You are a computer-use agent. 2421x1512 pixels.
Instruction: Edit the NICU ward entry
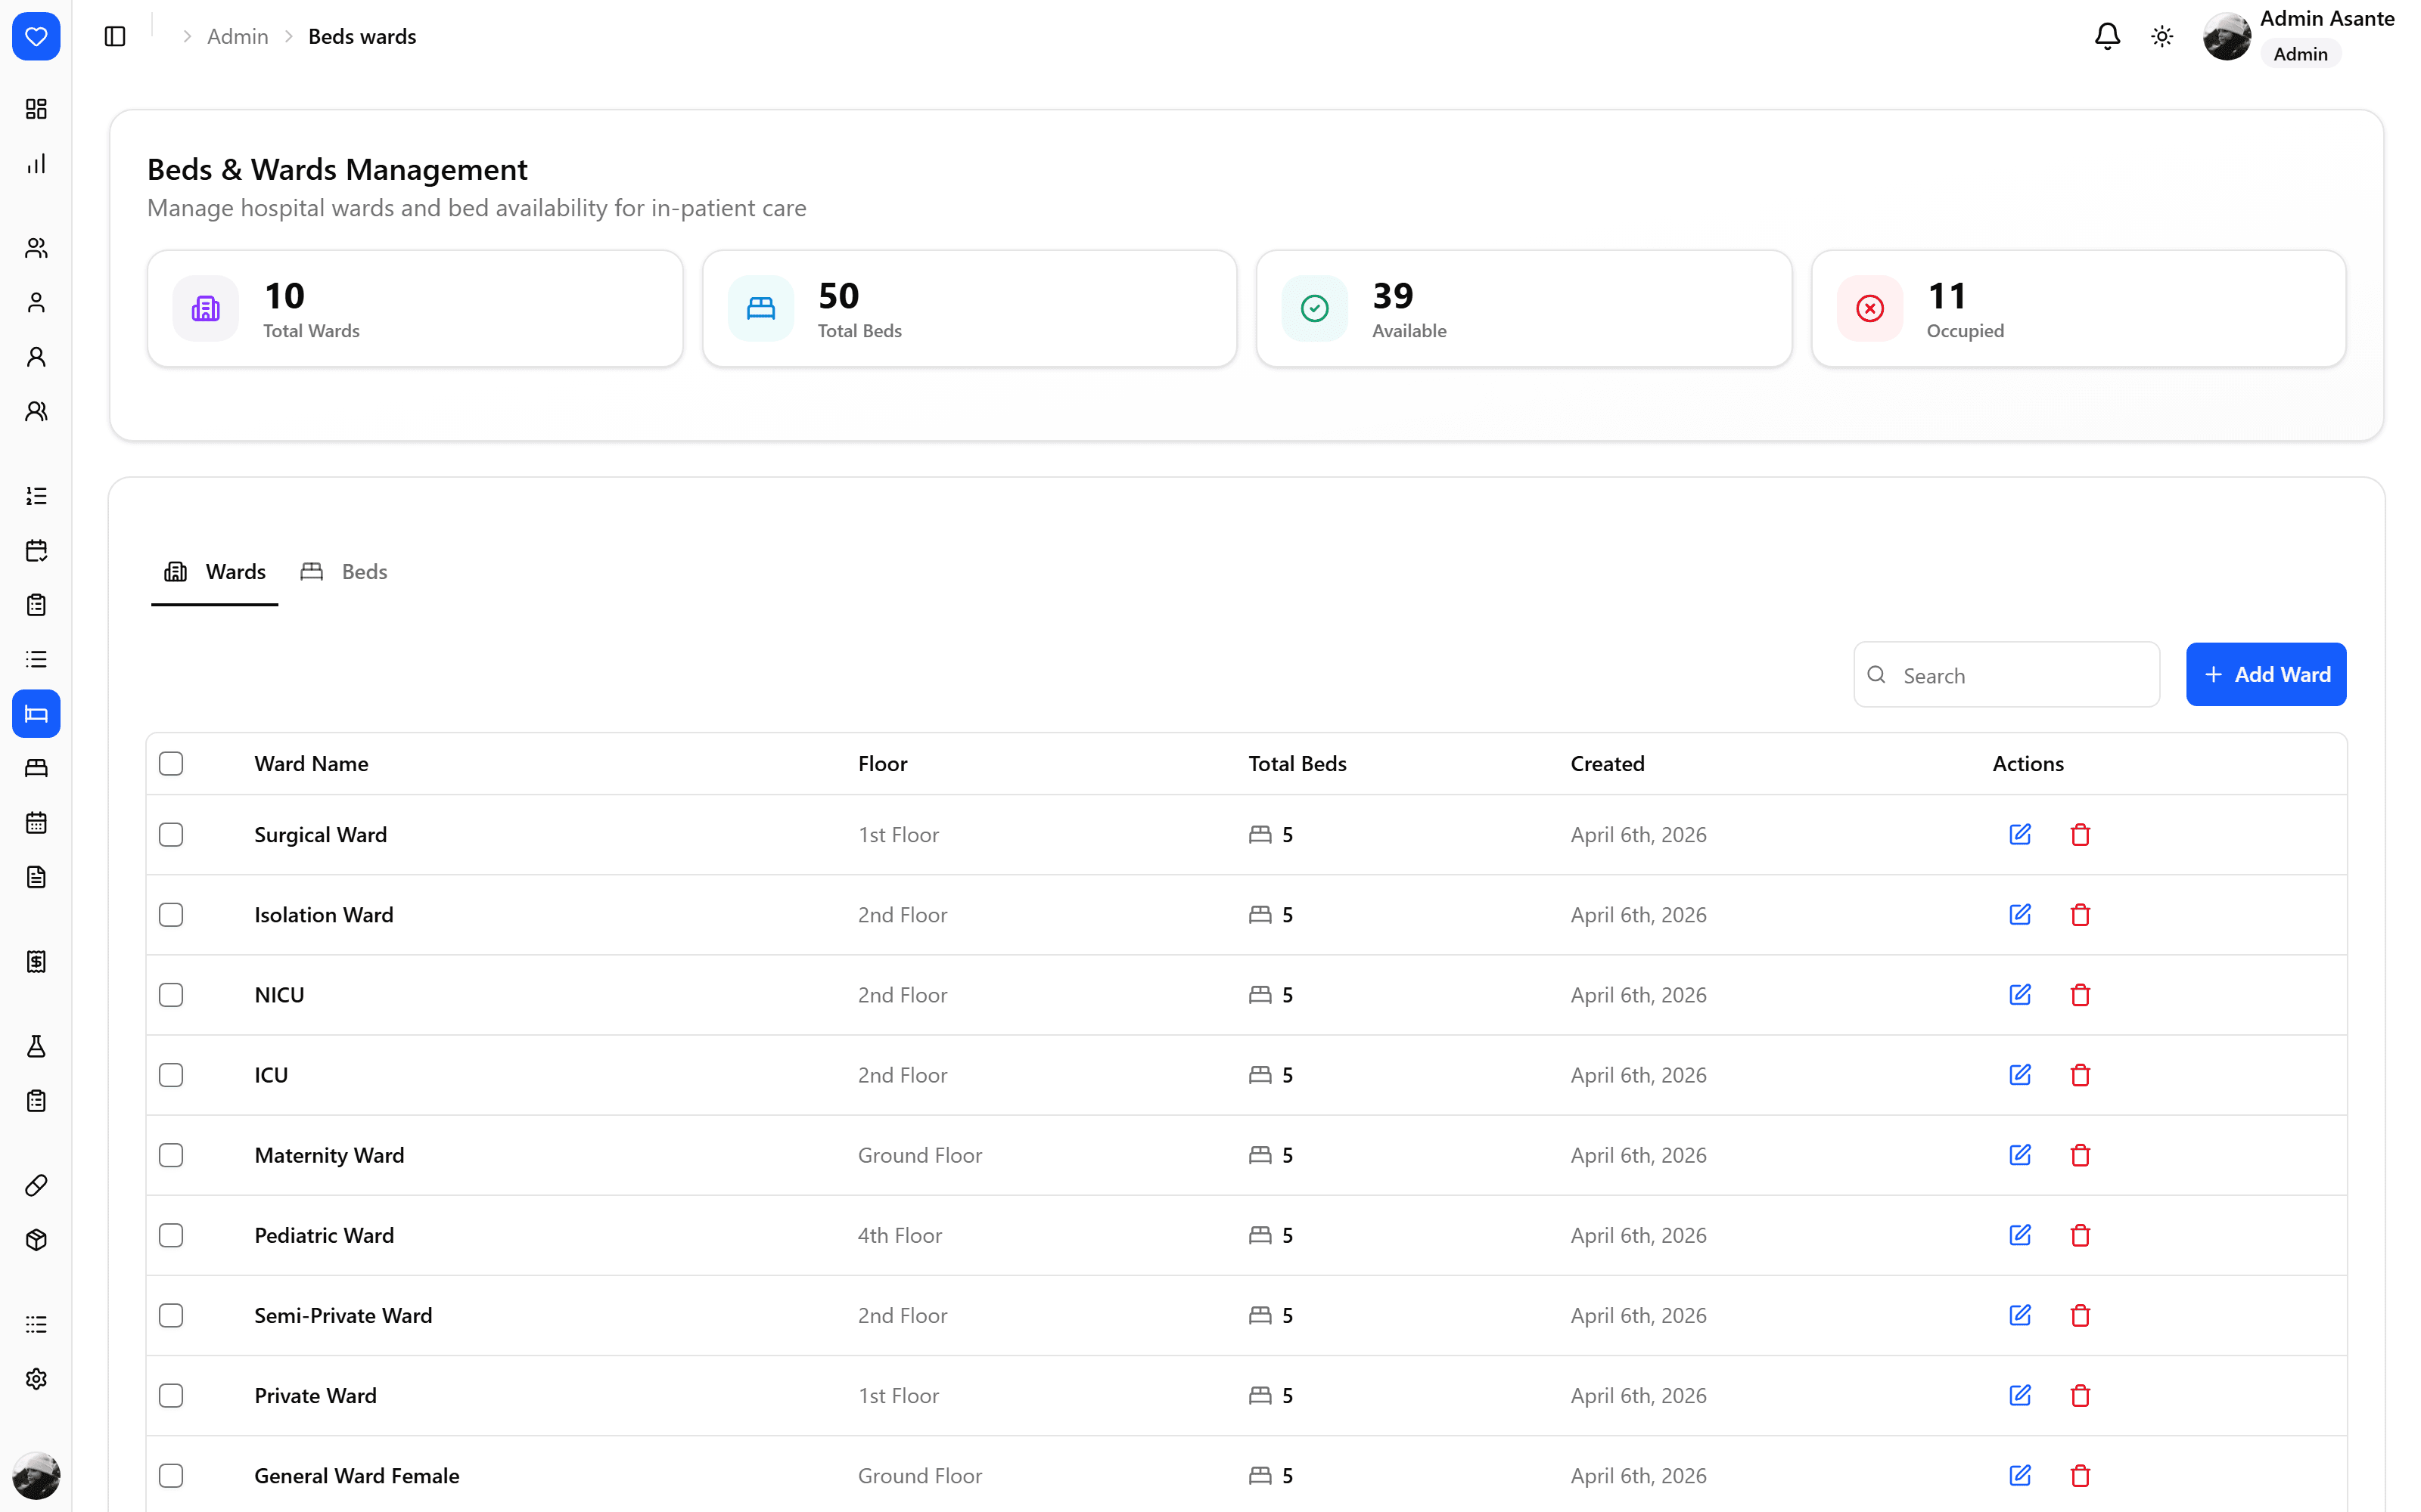click(2020, 995)
